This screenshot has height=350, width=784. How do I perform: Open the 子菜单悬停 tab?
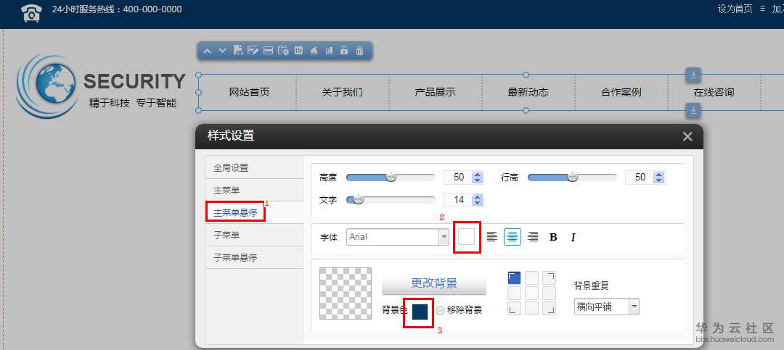(x=255, y=258)
